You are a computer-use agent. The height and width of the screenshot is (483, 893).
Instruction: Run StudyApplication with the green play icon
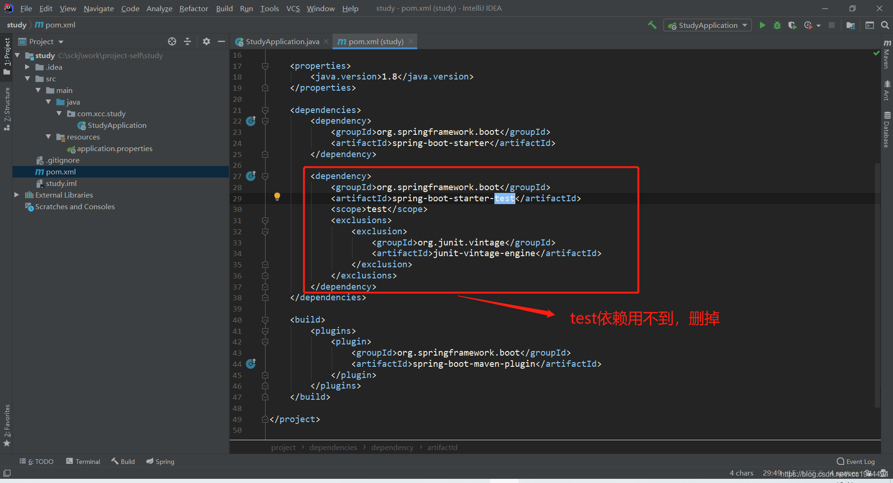(x=762, y=25)
